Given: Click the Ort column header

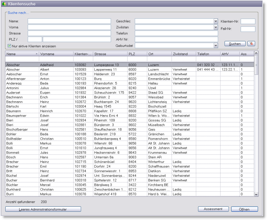Looking at the screenshot, I should (x=159, y=54).
